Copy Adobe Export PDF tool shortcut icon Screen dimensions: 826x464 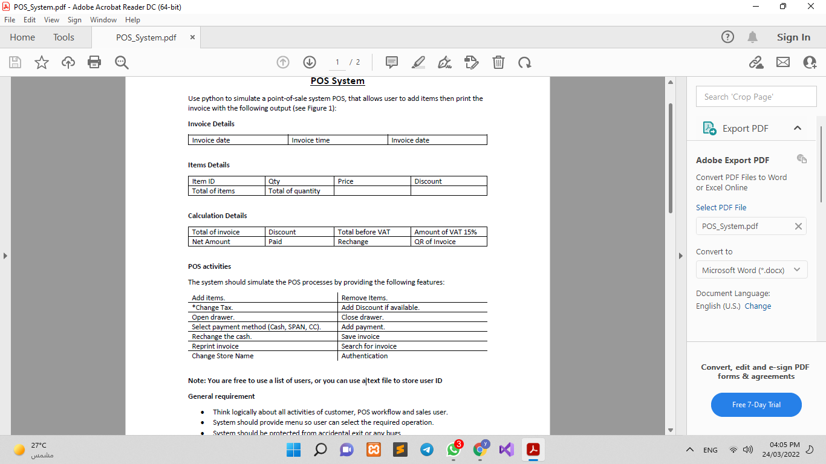pyautogui.click(x=802, y=159)
